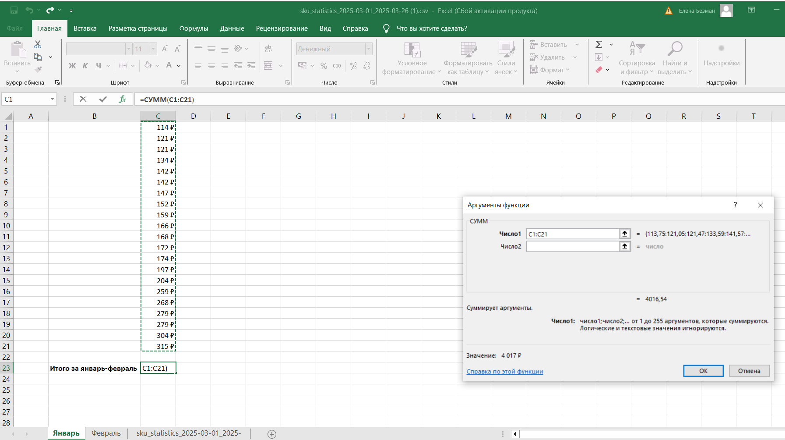
Task: Open the Redo dropdown arrow
Action: 60,10
